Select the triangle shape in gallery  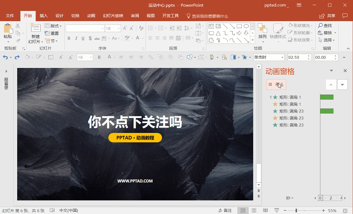coord(218,34)
